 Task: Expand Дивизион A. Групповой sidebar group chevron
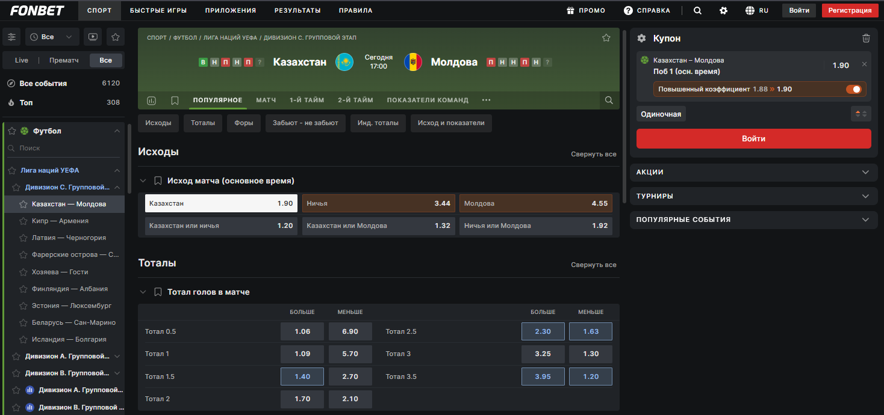tap(117, 356)
